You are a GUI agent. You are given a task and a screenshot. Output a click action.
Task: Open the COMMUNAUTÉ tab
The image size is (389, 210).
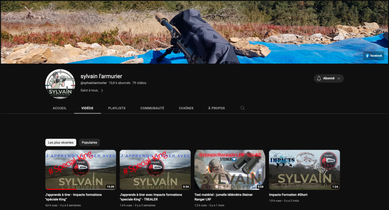[152, 108]
